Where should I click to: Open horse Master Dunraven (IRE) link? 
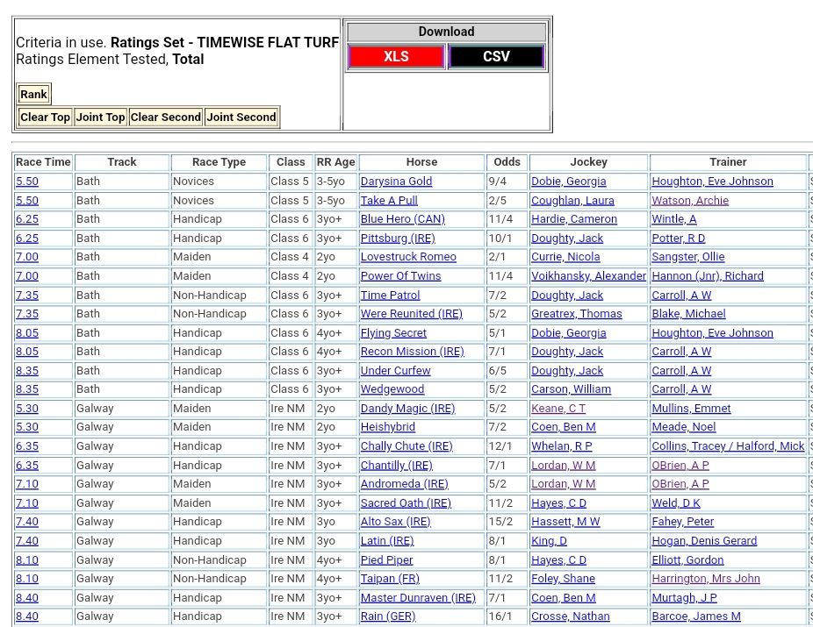[x=418, y=598]
